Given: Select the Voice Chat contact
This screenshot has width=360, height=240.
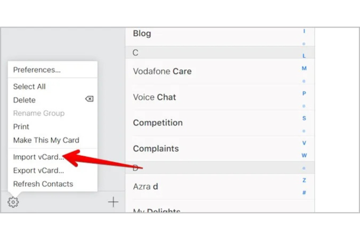Looking at the screenshot, I should click(x=220, y=97).
